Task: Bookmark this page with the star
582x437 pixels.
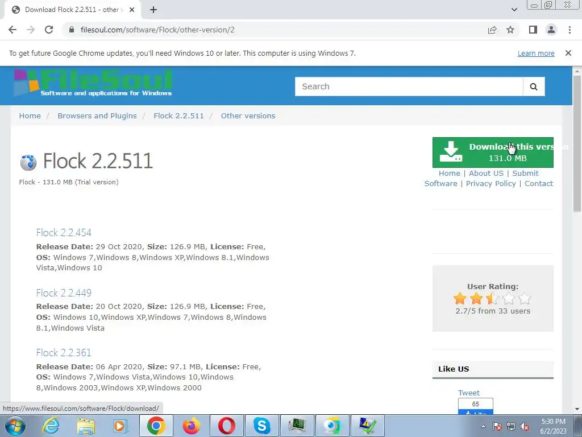Action: [x=510, y=30]
